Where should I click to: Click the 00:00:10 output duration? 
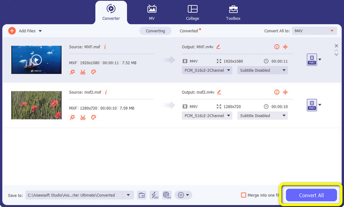click(280, 106)
